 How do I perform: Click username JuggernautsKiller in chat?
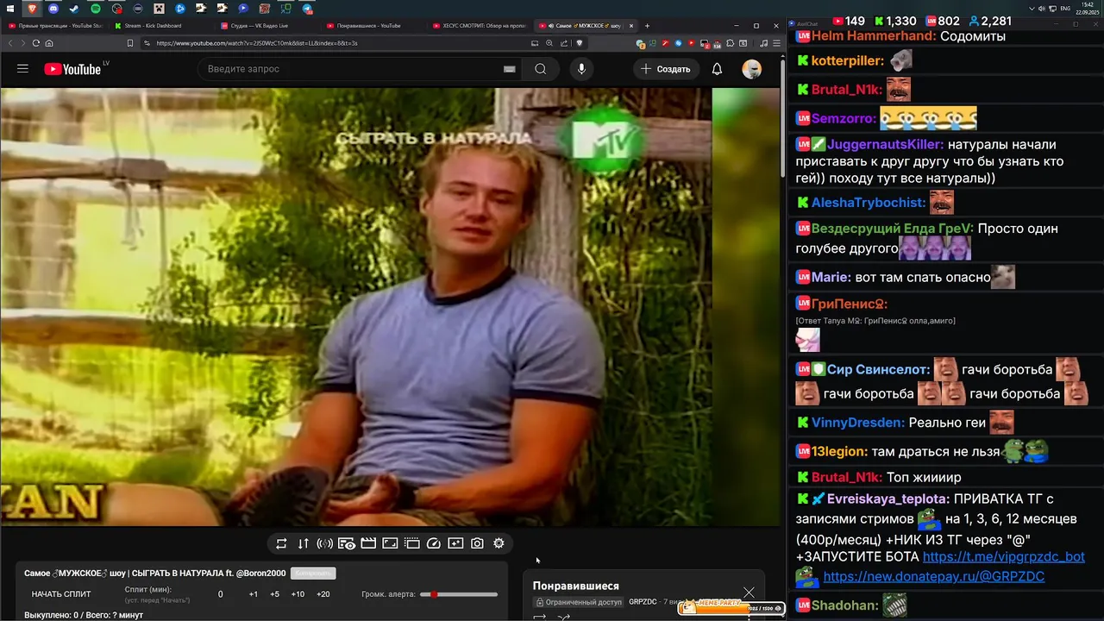click(x=885, y=145)
